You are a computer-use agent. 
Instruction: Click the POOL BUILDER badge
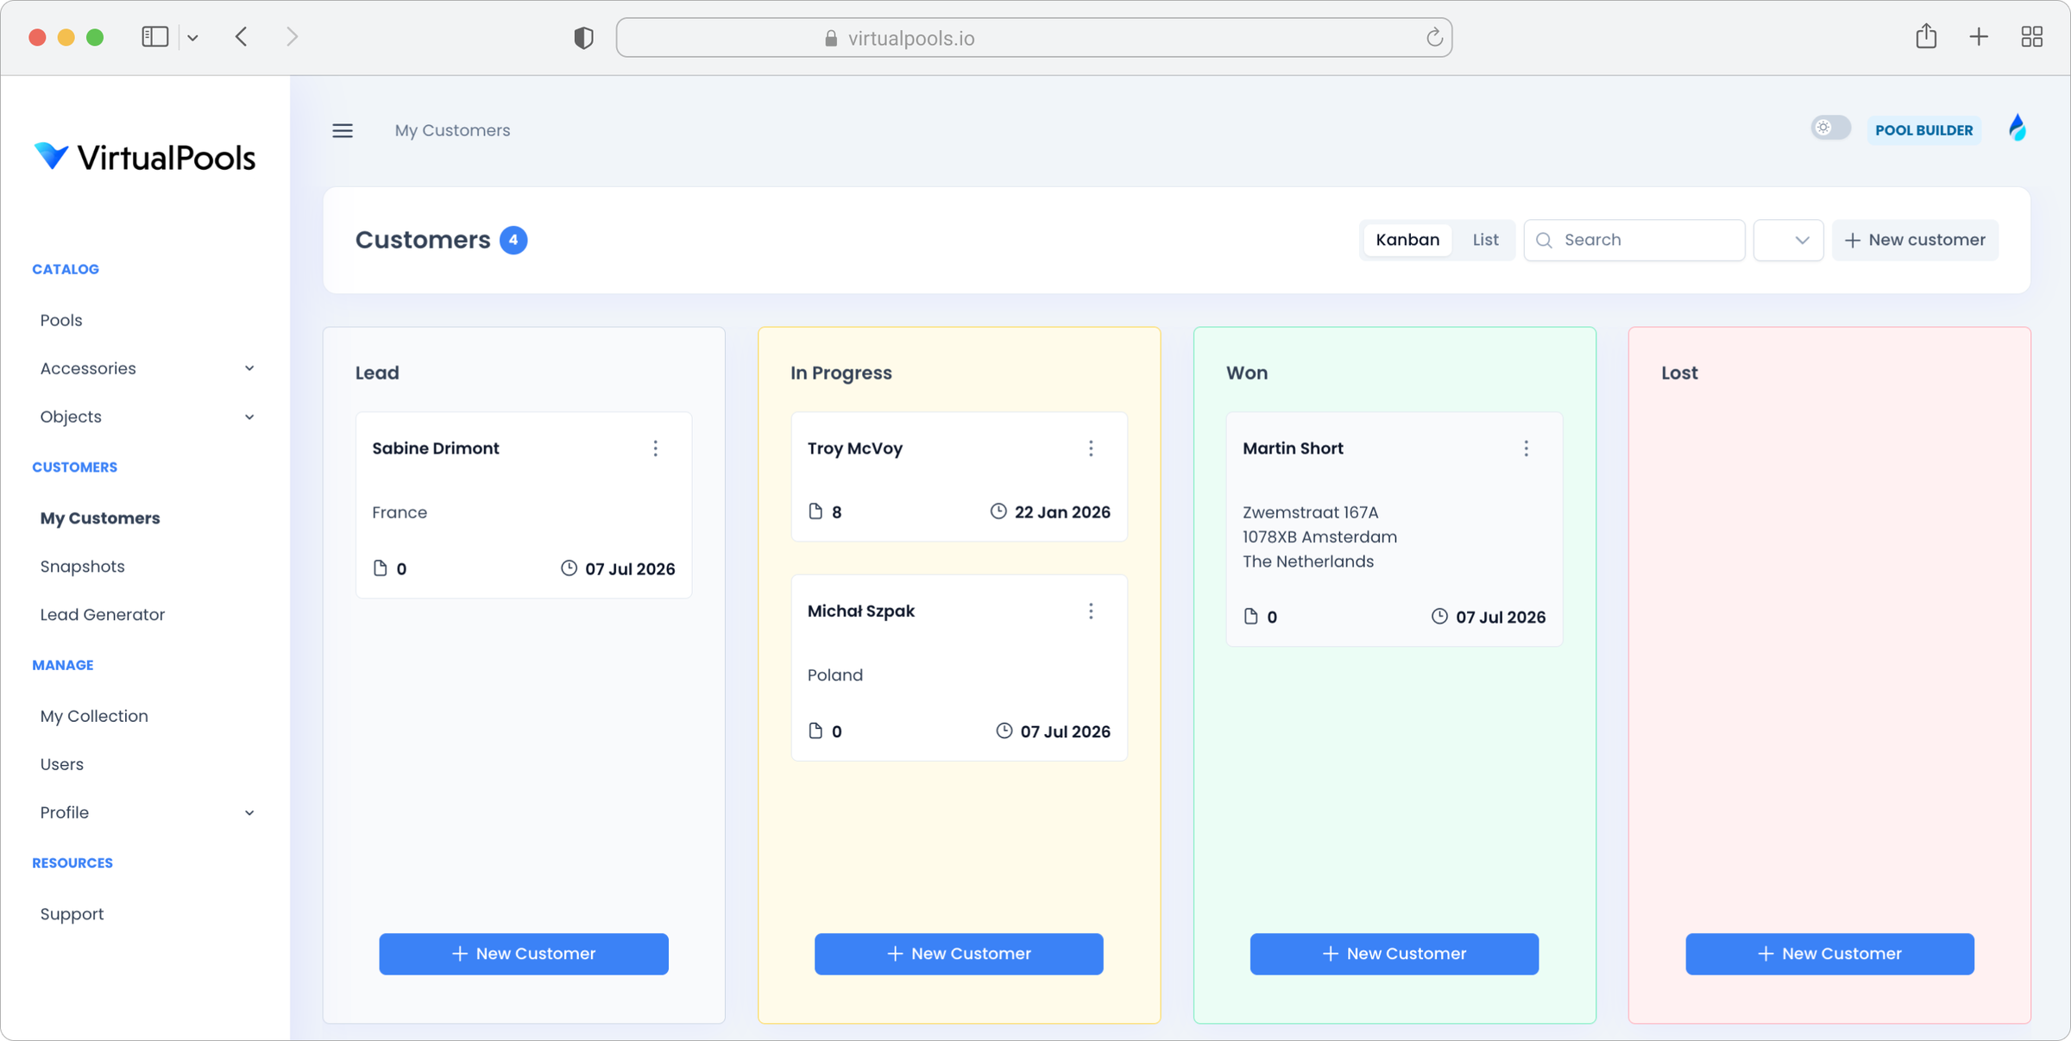[1923, 130]
